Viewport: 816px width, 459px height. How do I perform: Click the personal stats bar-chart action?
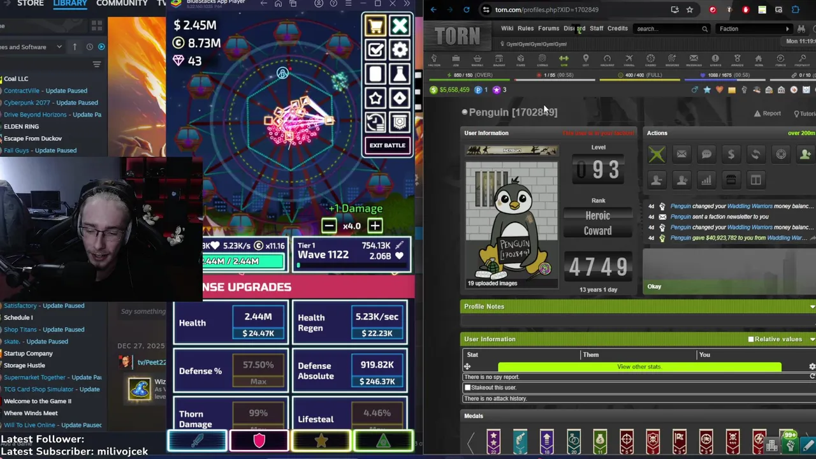(x=706, y=180)
